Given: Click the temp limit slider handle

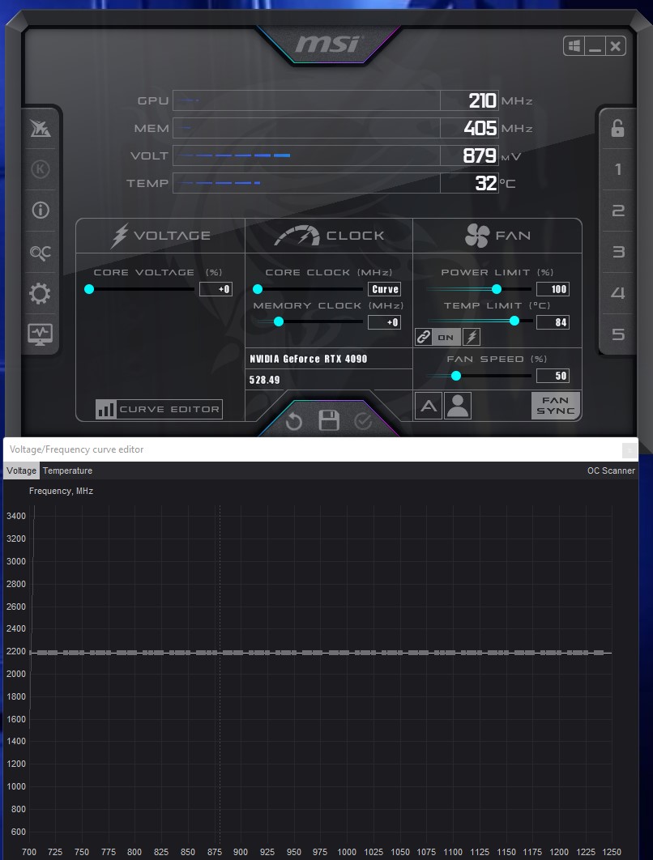Looking at the screenshot, I should (x=514, y=321).
